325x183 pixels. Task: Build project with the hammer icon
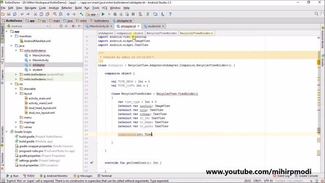(x=81, y=14)
